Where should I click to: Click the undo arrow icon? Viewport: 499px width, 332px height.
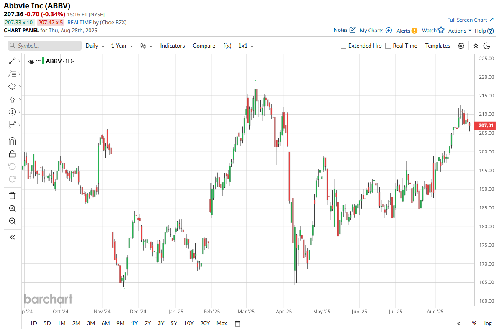click(12, 167)
